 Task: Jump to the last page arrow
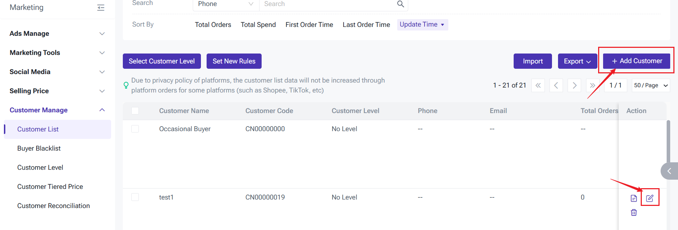pos(592,85)
